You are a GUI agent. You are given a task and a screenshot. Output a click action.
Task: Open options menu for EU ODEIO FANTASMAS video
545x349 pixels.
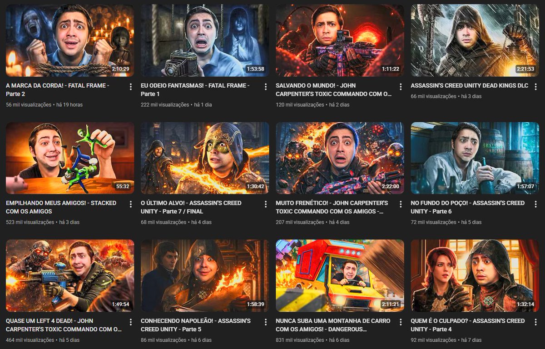(x=266, y=87)
